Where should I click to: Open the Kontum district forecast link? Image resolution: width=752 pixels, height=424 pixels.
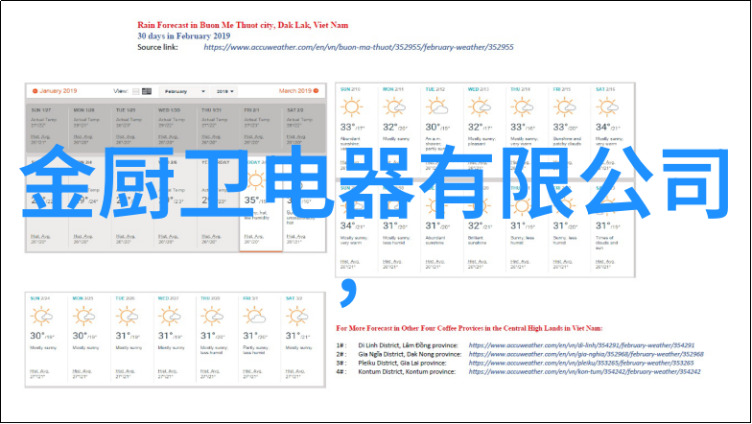(584, 371)
